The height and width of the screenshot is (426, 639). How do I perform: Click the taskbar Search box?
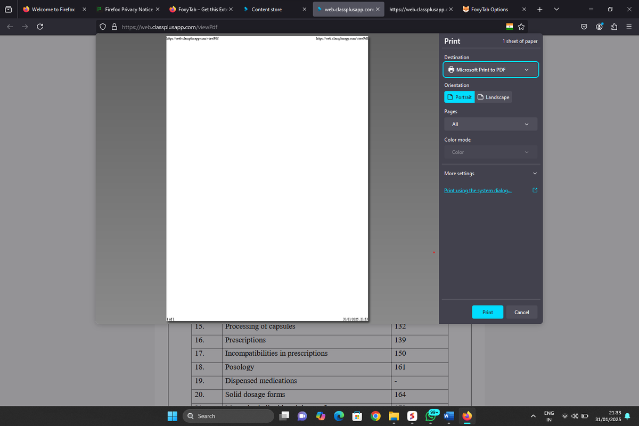pos(228,416)
